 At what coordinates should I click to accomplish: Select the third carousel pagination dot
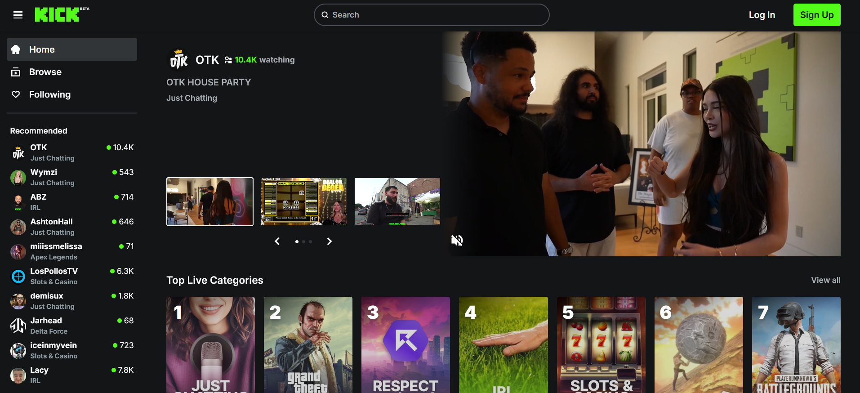310,241
